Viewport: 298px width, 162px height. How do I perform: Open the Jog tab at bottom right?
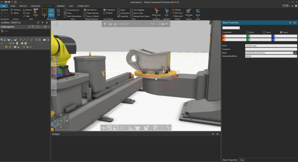(x=242, y=160)
